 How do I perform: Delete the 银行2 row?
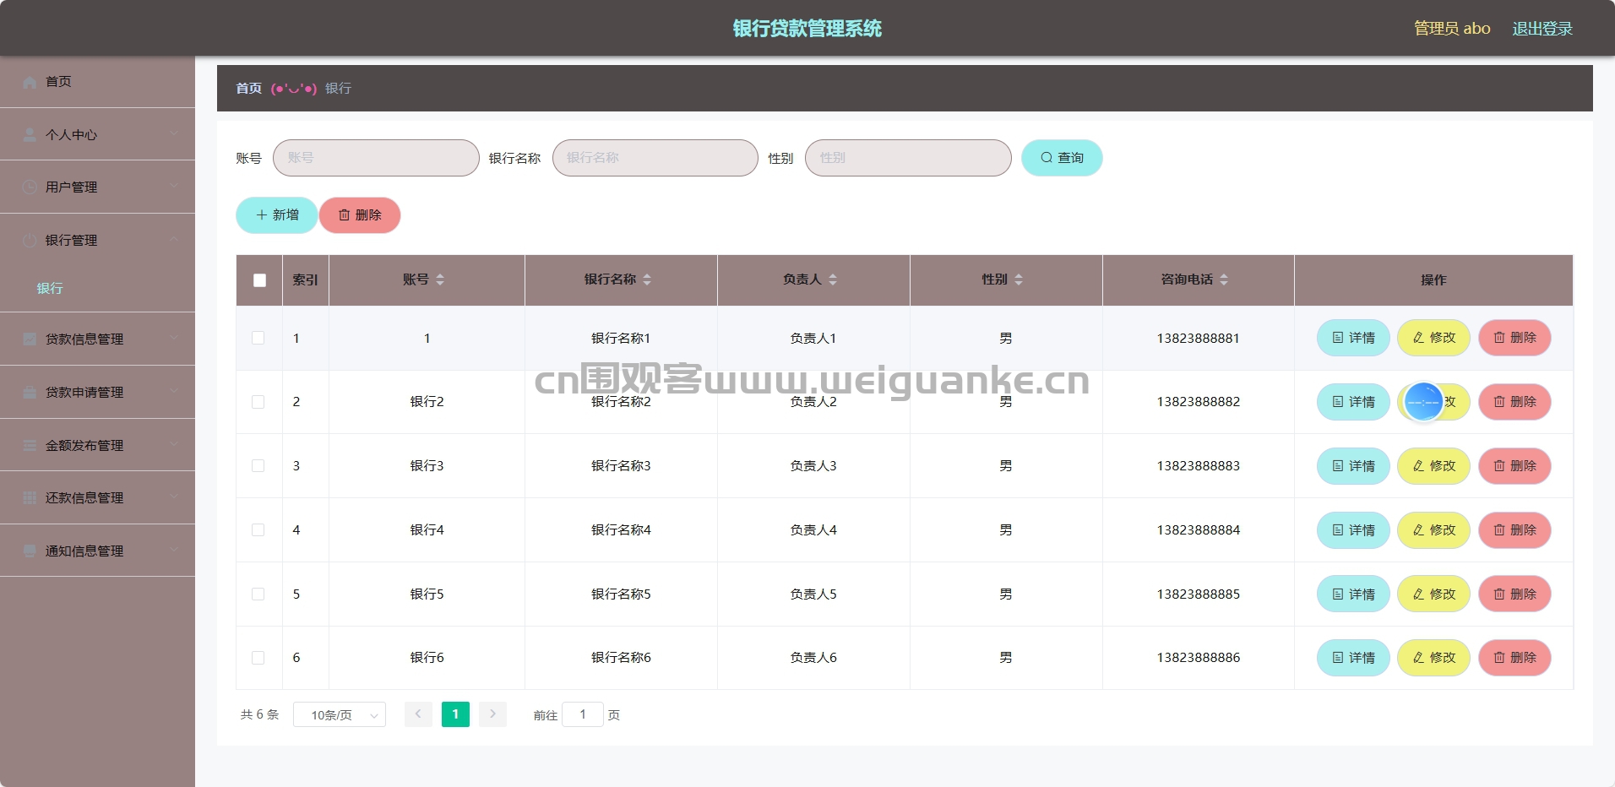1514,402
